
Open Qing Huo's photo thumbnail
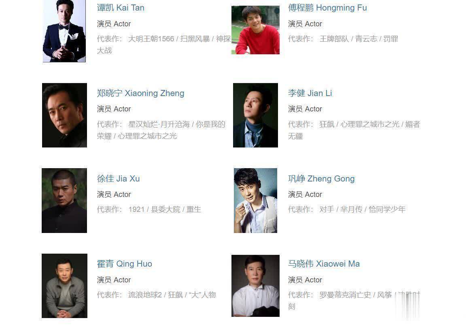pos(64,286)
